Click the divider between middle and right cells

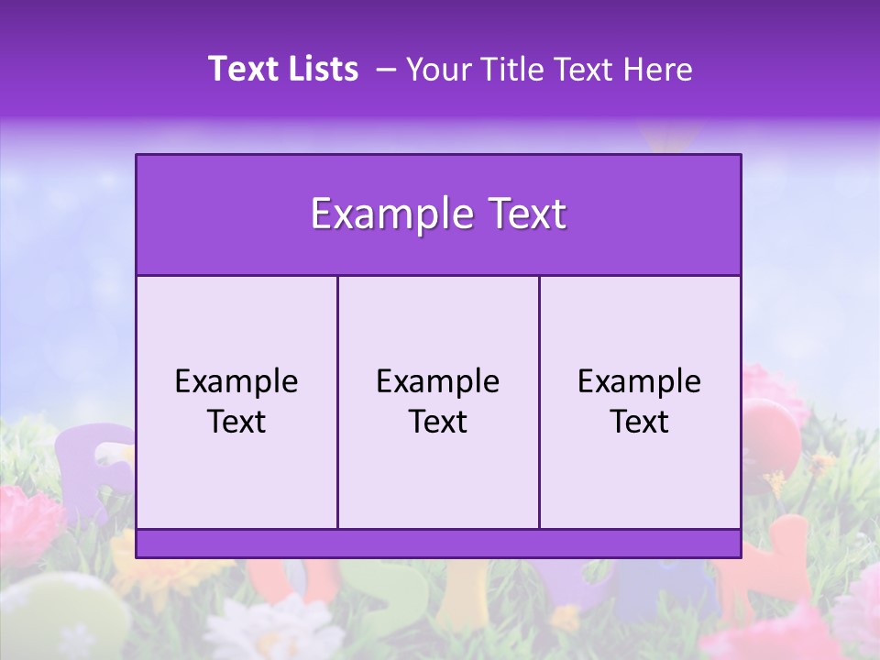[x=539, y=401]
